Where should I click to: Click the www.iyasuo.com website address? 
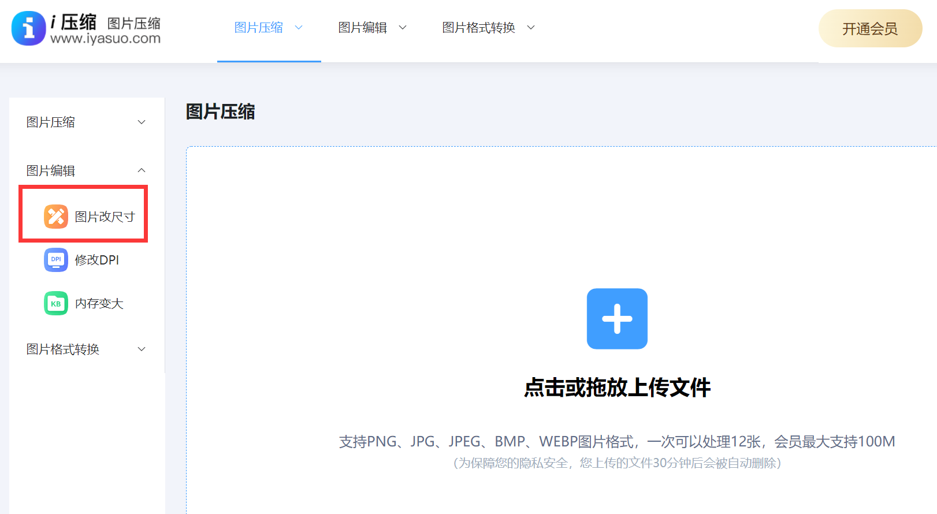[x=105, y=39]
